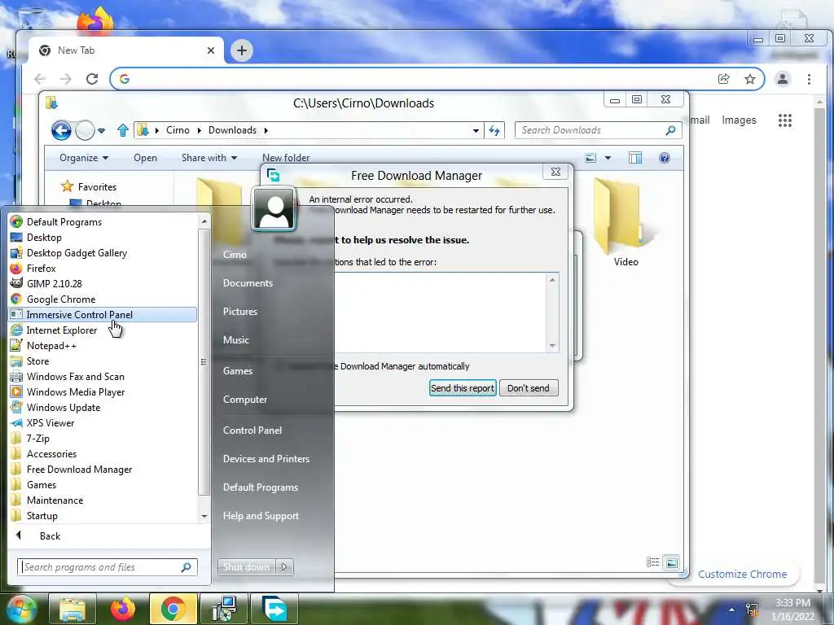Click Send this report button
Screen dimensions: 834x625
pos(463,388)
